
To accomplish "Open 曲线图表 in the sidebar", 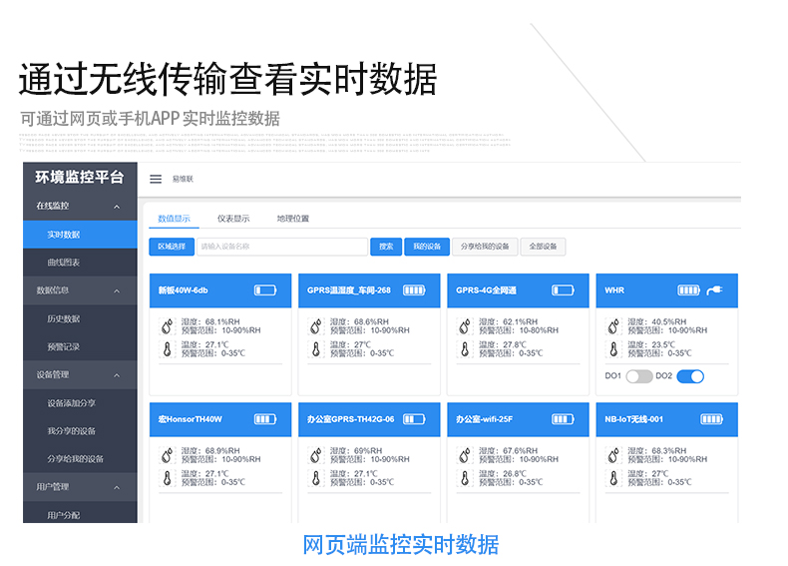I will coord(64,263).
